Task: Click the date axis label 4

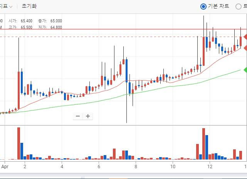Action: pyautogui.click(x=62, y=167)
